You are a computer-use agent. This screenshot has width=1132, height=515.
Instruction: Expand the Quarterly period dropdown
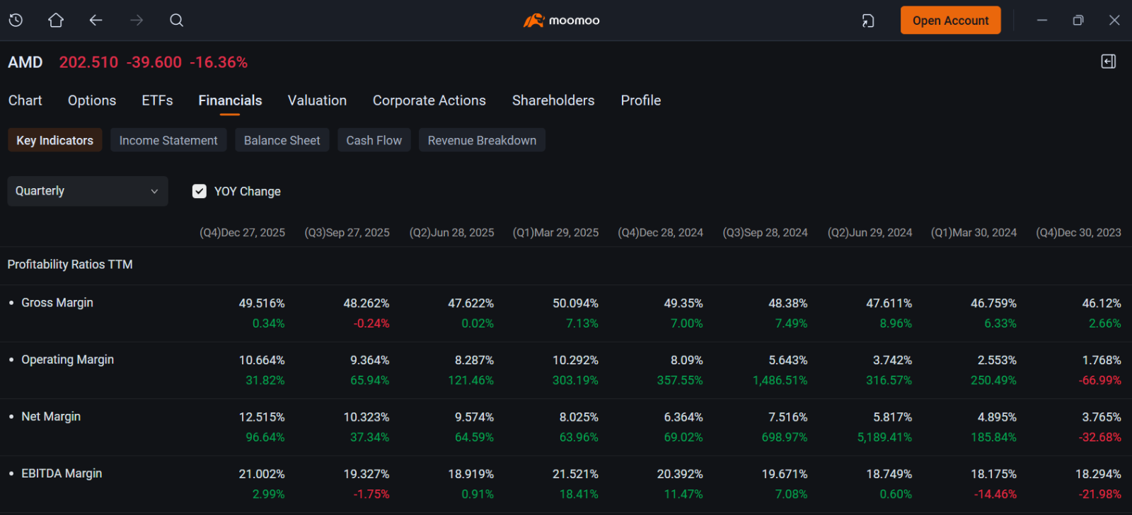[x=88, y=191]
